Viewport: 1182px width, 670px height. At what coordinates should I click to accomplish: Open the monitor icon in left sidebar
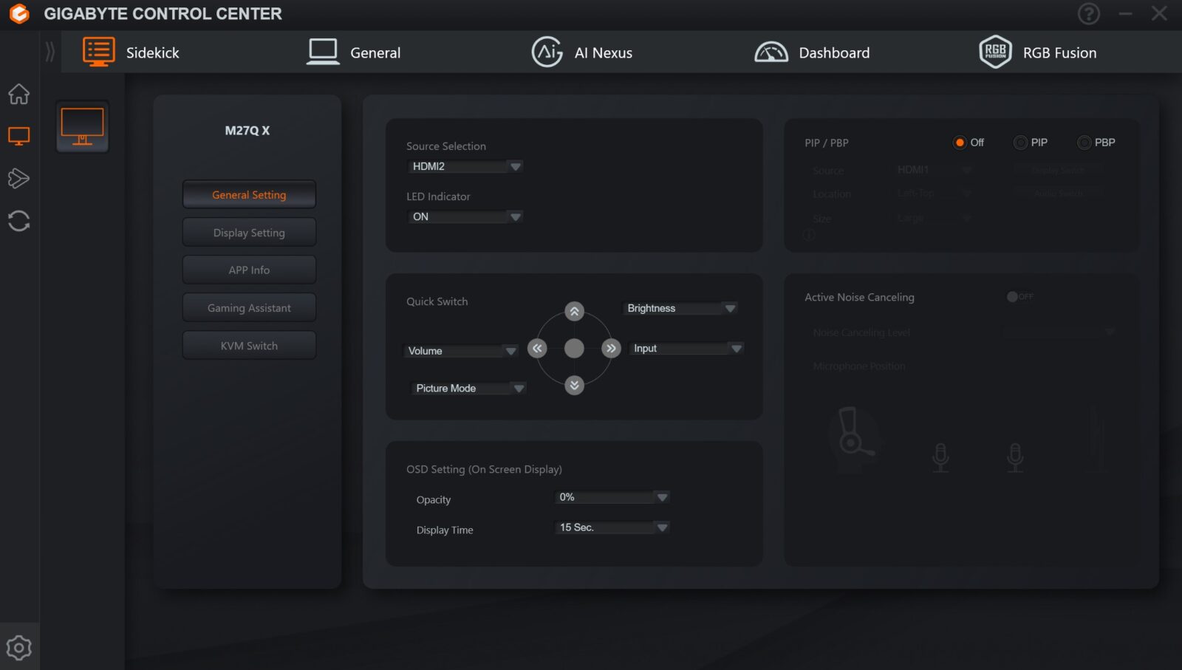(18, 136)
